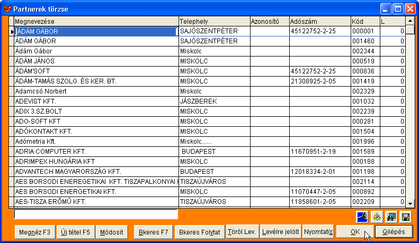Click tax number 11858601-2-05
The height and width of the screenshot is (243, 419).
tap(320, 202)
